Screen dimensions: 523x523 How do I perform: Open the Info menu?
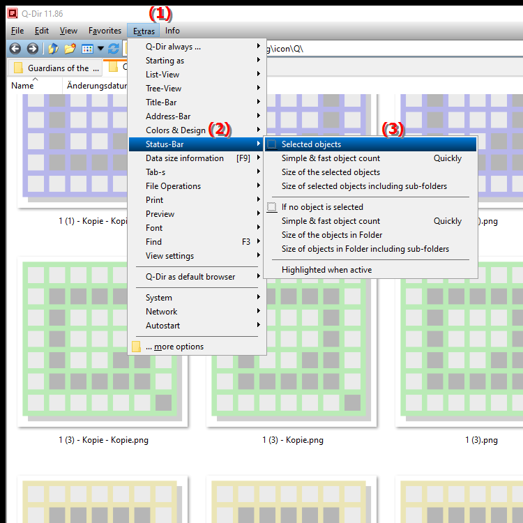pyautogui.click(x=172, y=31)
